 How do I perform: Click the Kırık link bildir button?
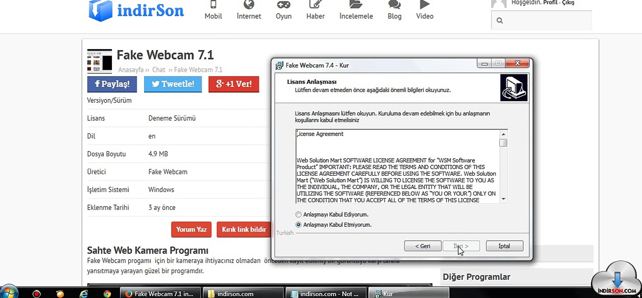coord(244,229)
